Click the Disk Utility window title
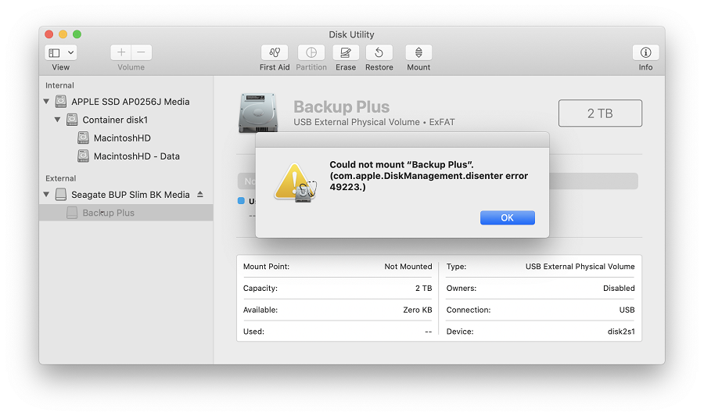The width and height of the screenshot is (704, 416). pyautogui.click(x=351, y=34)
